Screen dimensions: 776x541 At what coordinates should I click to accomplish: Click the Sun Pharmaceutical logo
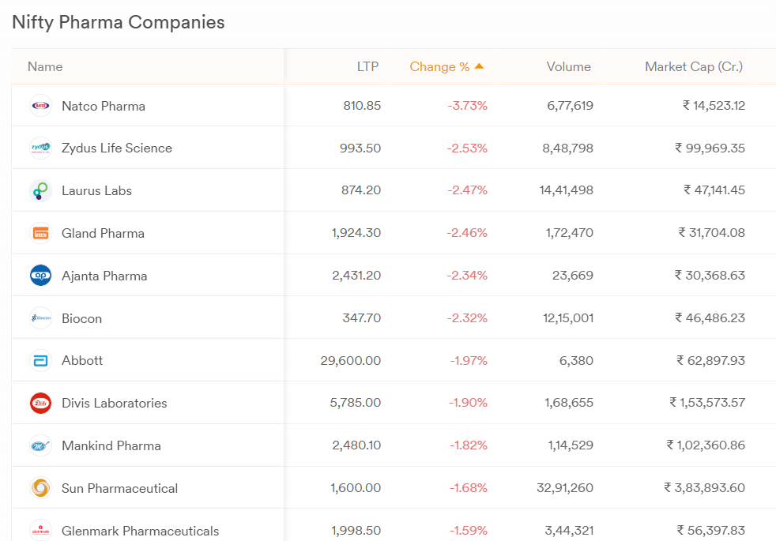(x=40, y=487)
